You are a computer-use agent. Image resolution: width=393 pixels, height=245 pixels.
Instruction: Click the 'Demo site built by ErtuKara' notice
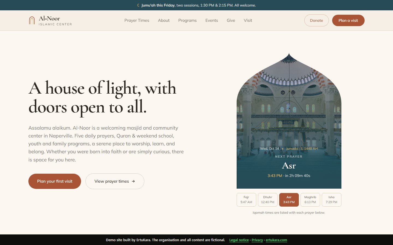(x=165, y=240)
